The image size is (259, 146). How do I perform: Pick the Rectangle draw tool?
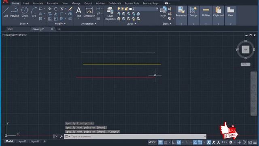(x=40, y=9)
